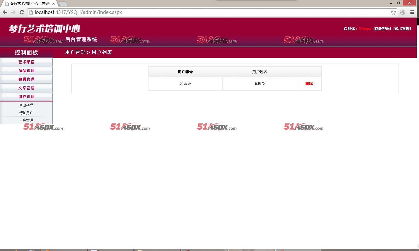This screenshot has height=251, width=419.
Task: Go to 用户管理 submenu item
Action: click(x=26, y=120)
